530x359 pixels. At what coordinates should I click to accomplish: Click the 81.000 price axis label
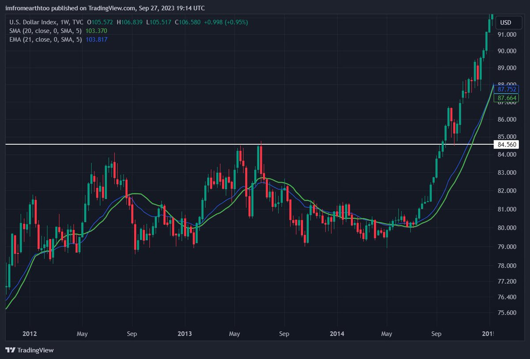[506, 209]
